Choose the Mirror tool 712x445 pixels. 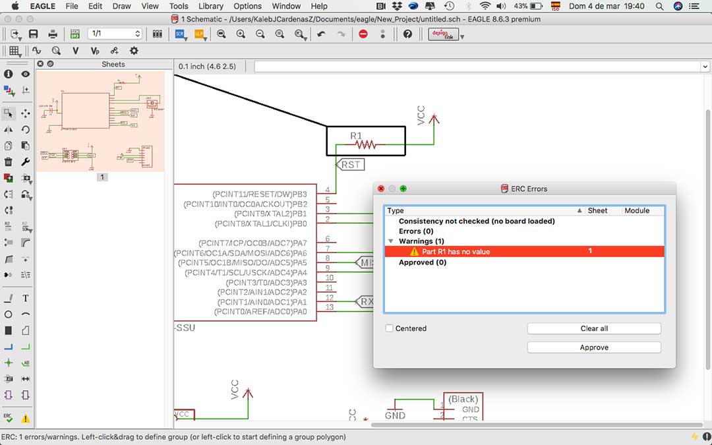point(8,129)
